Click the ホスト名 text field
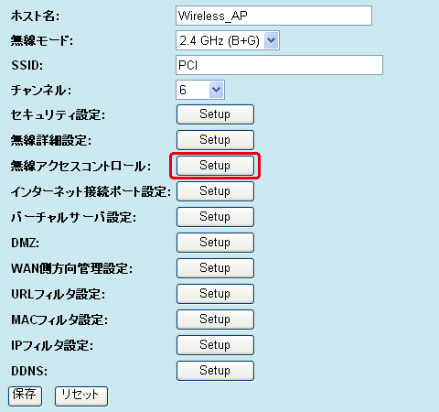 pos(273,16)
